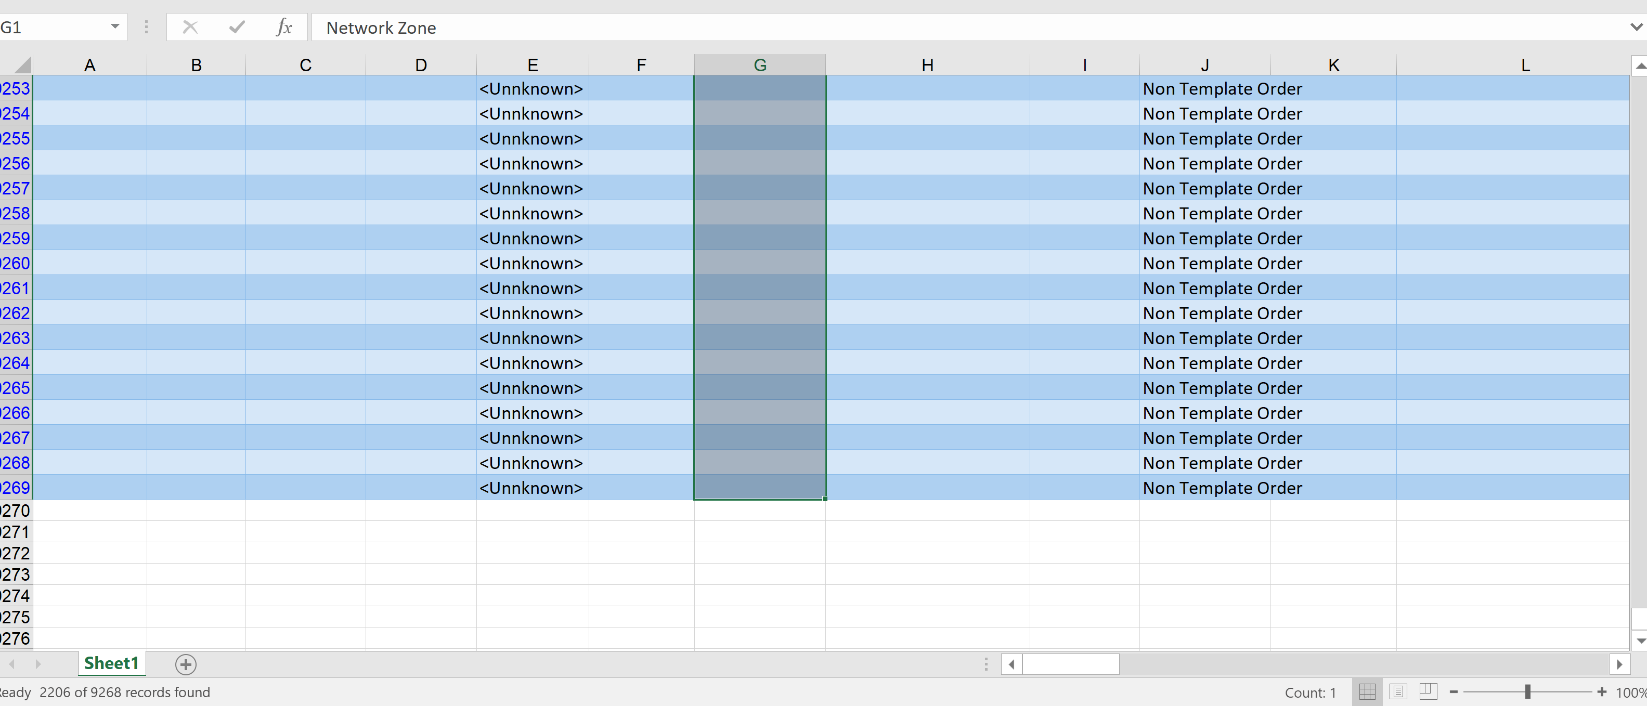Click the 100% zoom level button
The image size is (1647, 706).
coord(1630,692)
